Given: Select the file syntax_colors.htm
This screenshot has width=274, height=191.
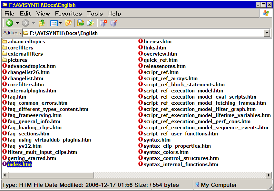Looking at the screenshot, I should [x=166, y=152].
